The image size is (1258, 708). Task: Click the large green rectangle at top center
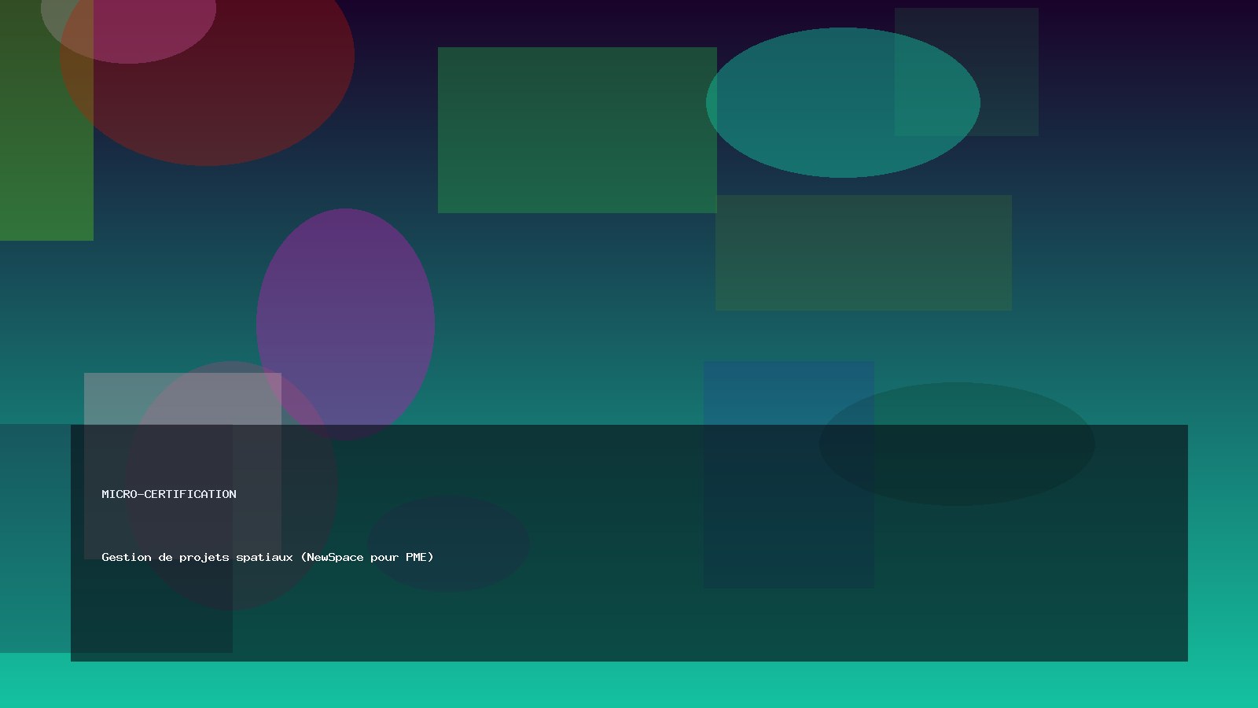tap(576, 130)
